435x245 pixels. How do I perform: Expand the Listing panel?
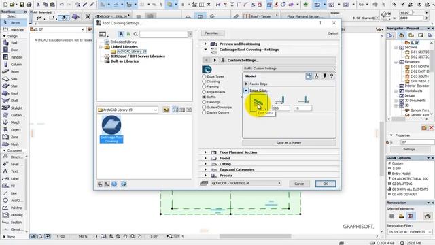click(205, 164)
